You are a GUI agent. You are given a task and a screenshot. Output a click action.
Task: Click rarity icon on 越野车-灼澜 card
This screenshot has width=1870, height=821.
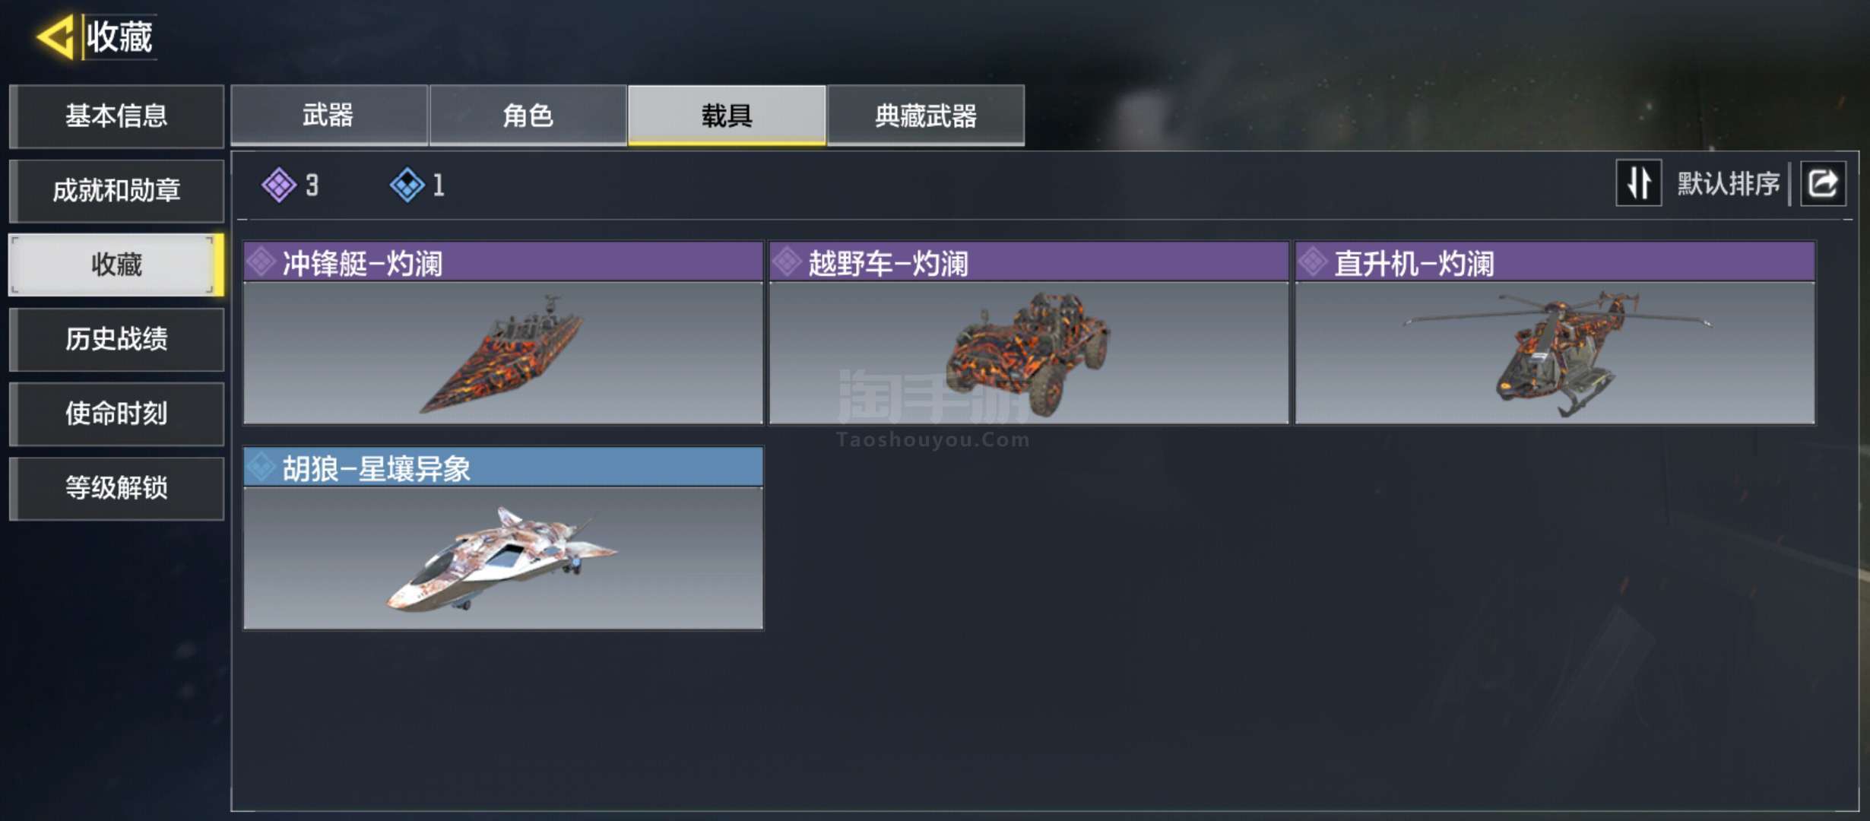pyautogui.click(x=788, y=262)
